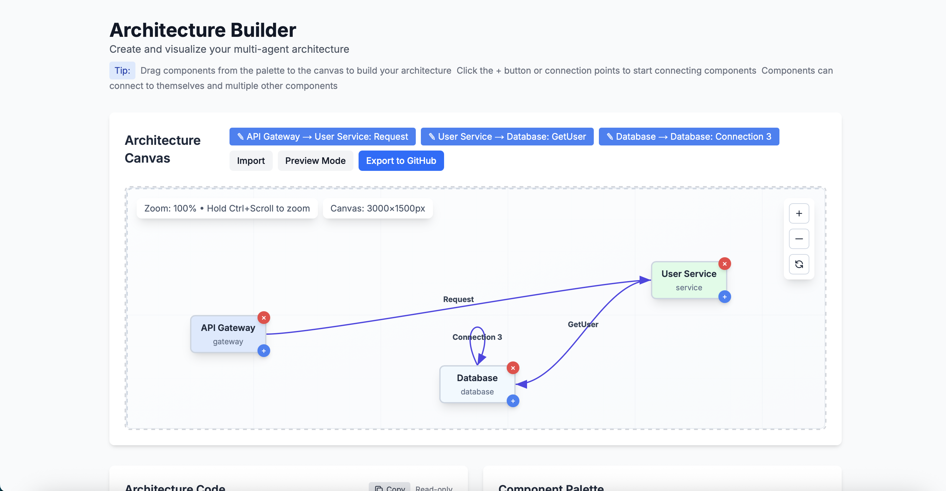Edit the User Service → Database: GetUser connection
The width and height of the screenshot is (946, 491).
click(x=507, y=137)
